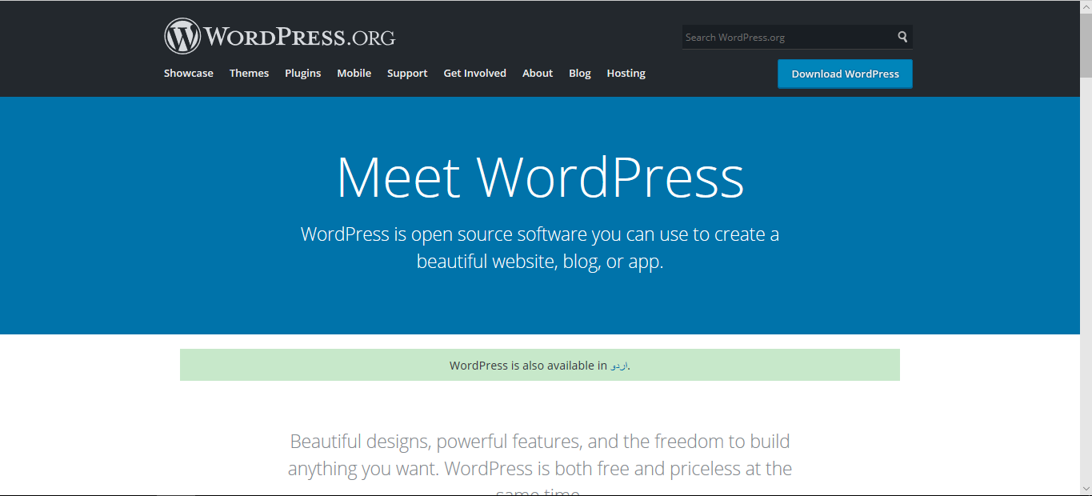Image resolution: width=1092 pixels, height=496 pixels.
Task: Click the Download WordPress button
Action: point(845,74)
